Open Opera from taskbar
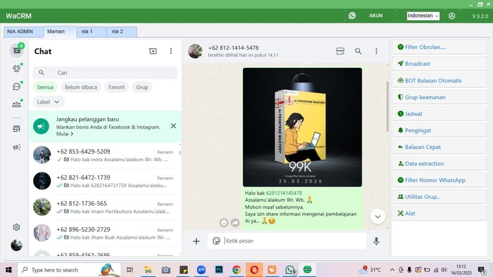This screenshot has height=277, width=493. (x=255, y=270)
